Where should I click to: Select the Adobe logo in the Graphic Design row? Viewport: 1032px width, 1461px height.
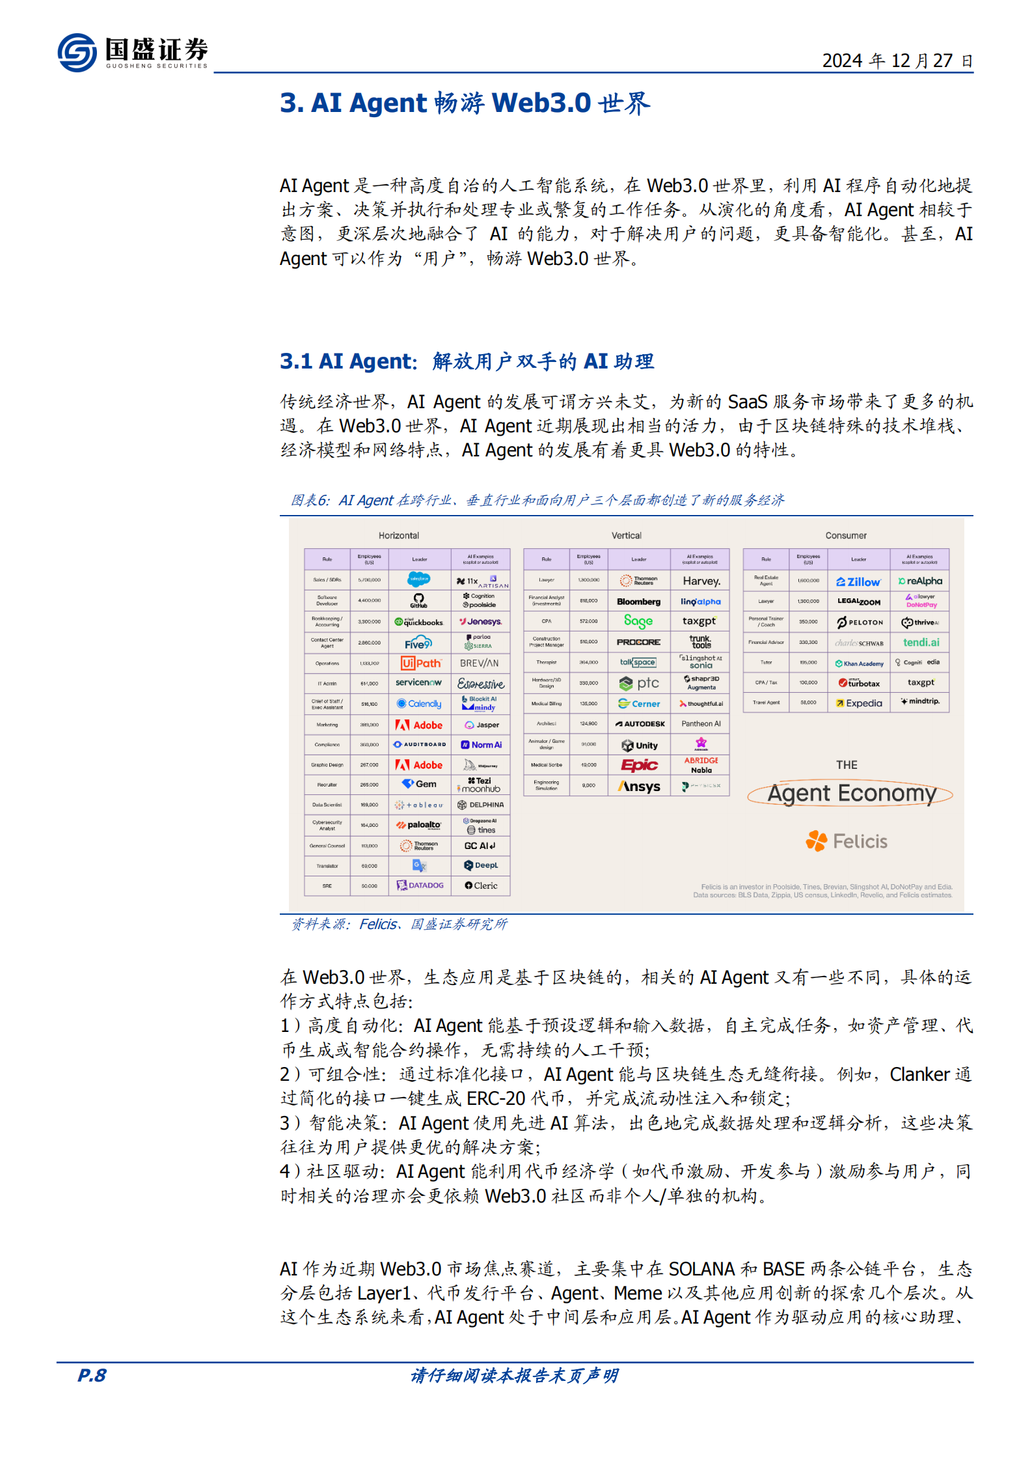point(419,764)
